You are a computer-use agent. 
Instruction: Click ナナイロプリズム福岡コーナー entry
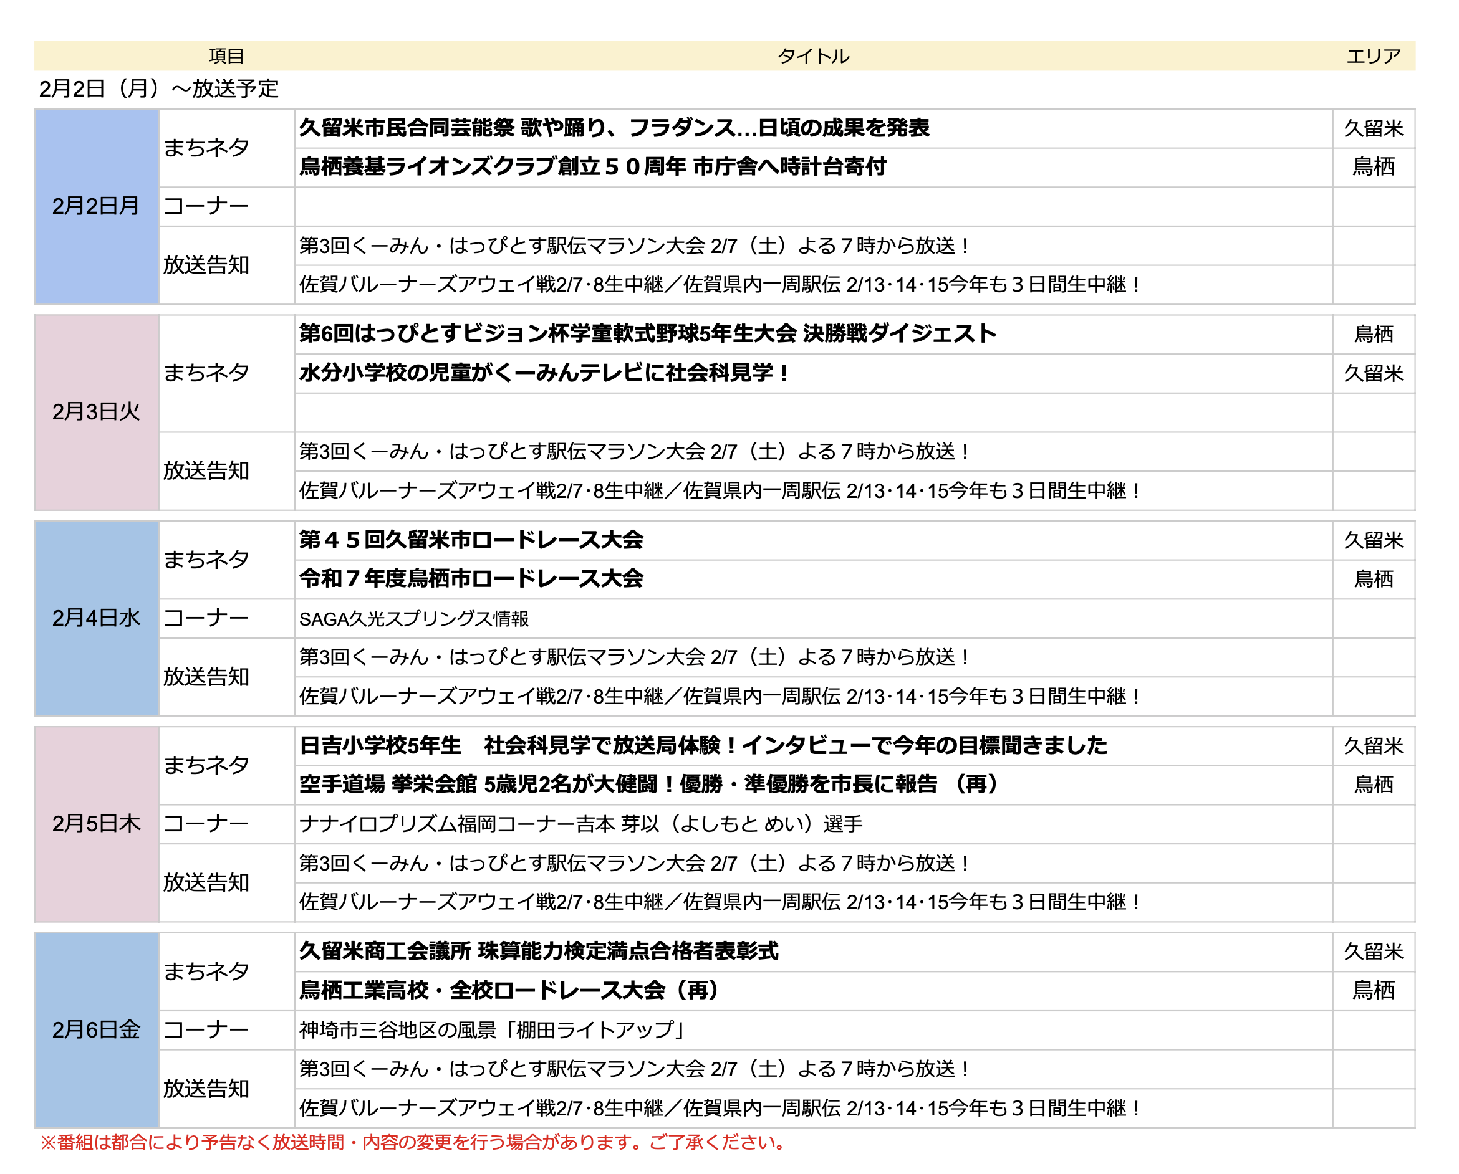click(x=580, y=824)
